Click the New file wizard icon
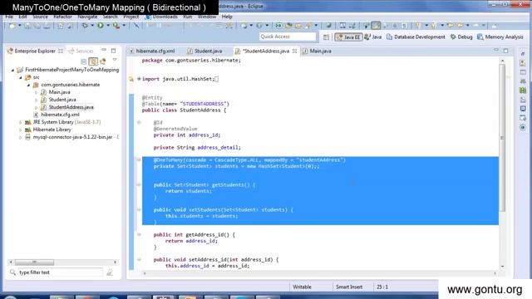This screenshot has height=299, width=532. click(x=12, y=26)
